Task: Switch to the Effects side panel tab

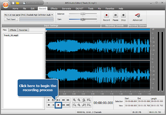Action: 13,30
